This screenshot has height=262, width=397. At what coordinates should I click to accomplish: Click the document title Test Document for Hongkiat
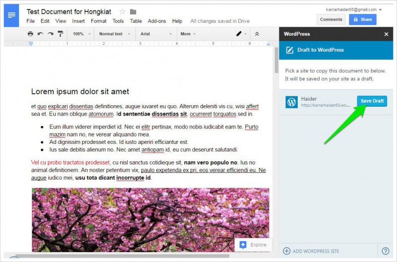pos(69,11)
